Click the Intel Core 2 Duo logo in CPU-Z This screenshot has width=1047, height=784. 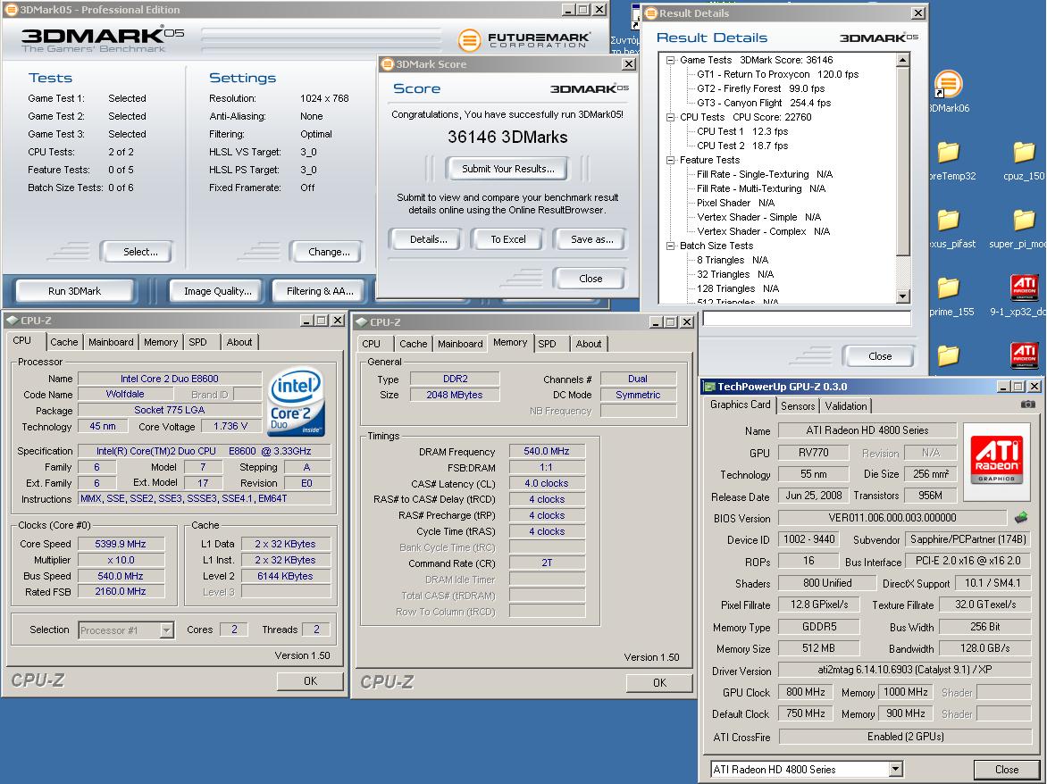coord(296,403)
